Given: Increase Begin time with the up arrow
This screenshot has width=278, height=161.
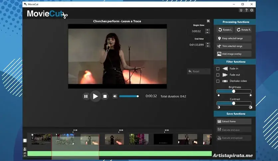Looking at the screenshot, I should tap(208, 30).
